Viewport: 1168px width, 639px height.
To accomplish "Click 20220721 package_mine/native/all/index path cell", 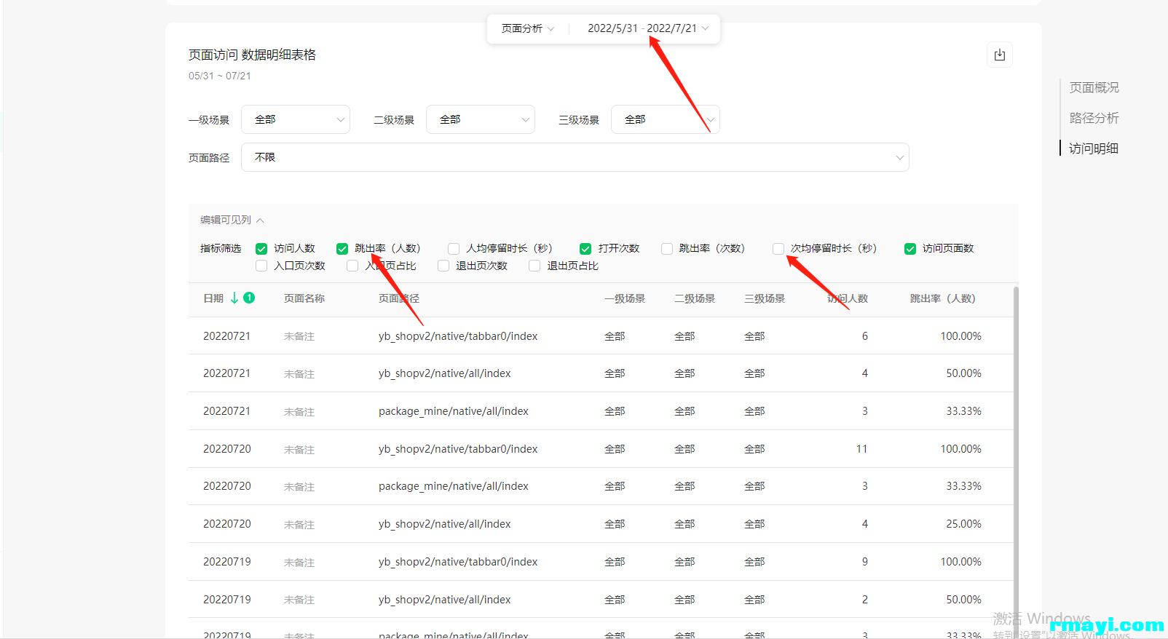I will point(454,411).
